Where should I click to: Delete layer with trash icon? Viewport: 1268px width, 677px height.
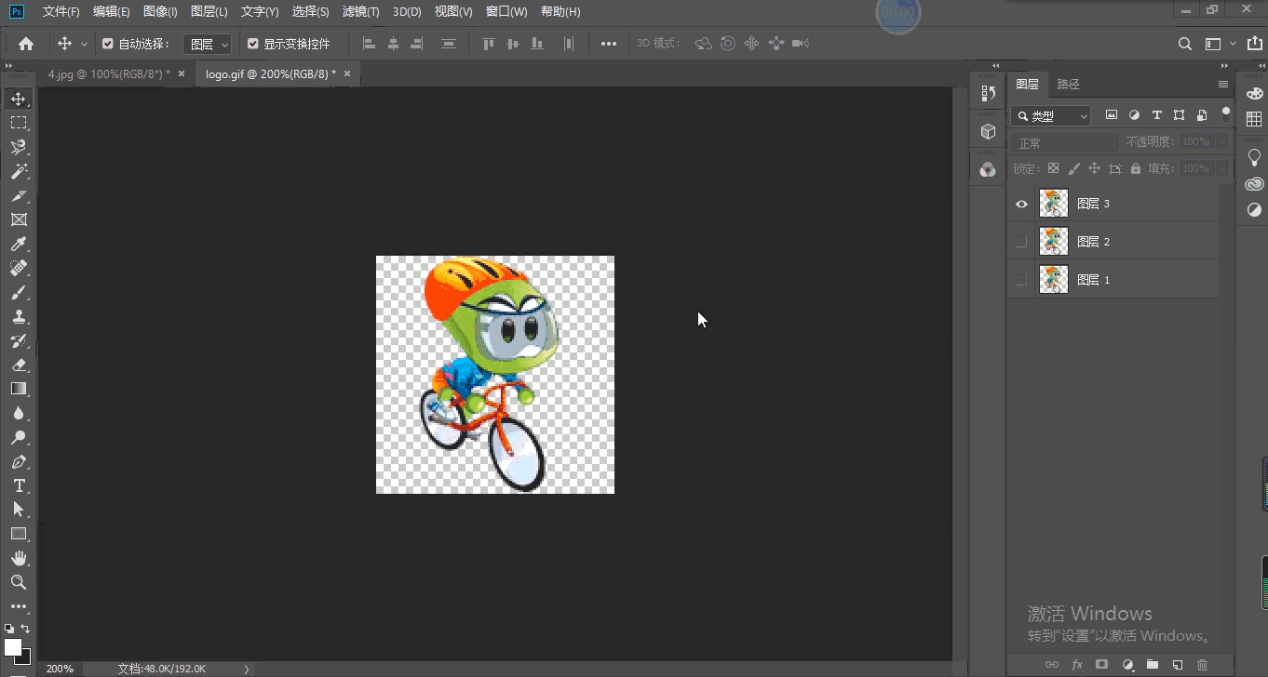pos(1202,664)
